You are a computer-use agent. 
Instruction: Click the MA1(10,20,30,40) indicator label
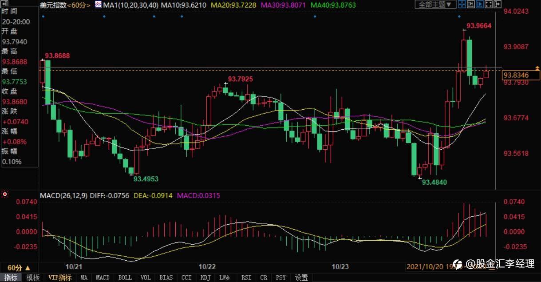tap(130, 5)
